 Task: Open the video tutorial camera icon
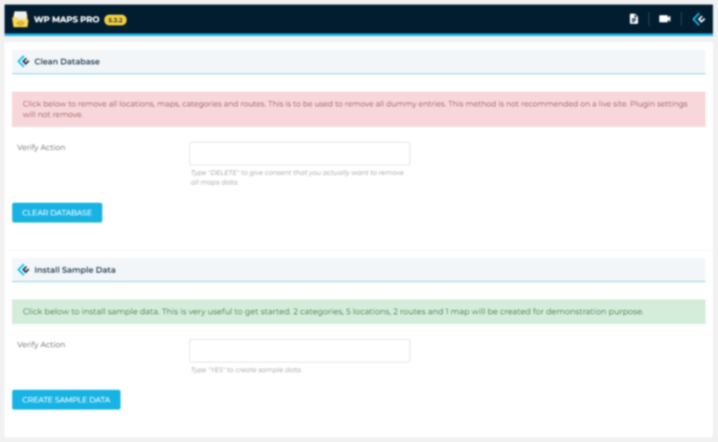click(x=664, y=19)
